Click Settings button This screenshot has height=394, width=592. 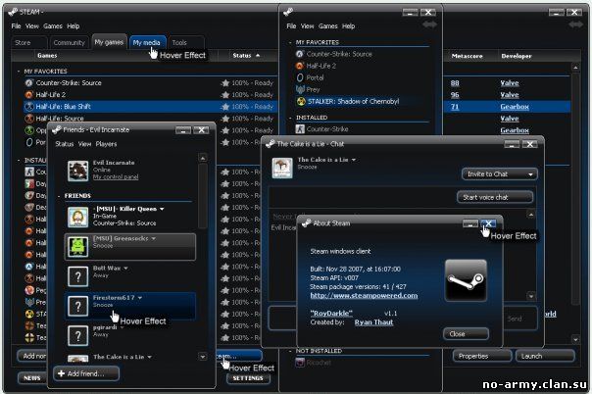(248, 378)
